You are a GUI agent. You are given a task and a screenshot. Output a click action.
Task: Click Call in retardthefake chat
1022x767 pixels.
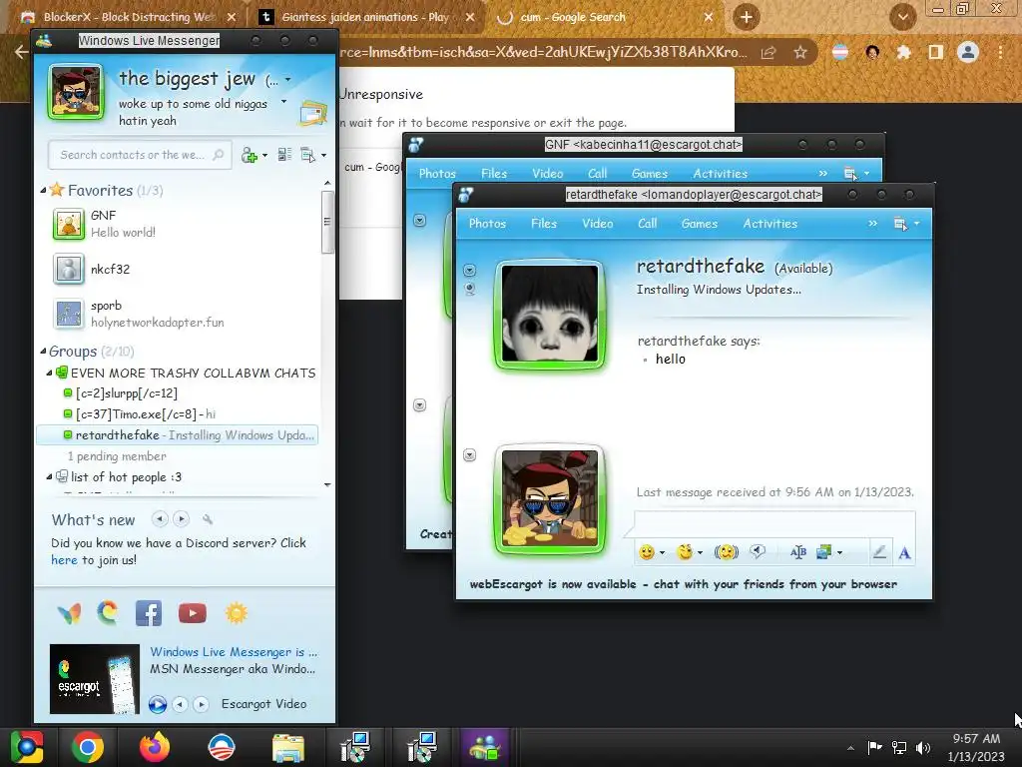[647, 224]
